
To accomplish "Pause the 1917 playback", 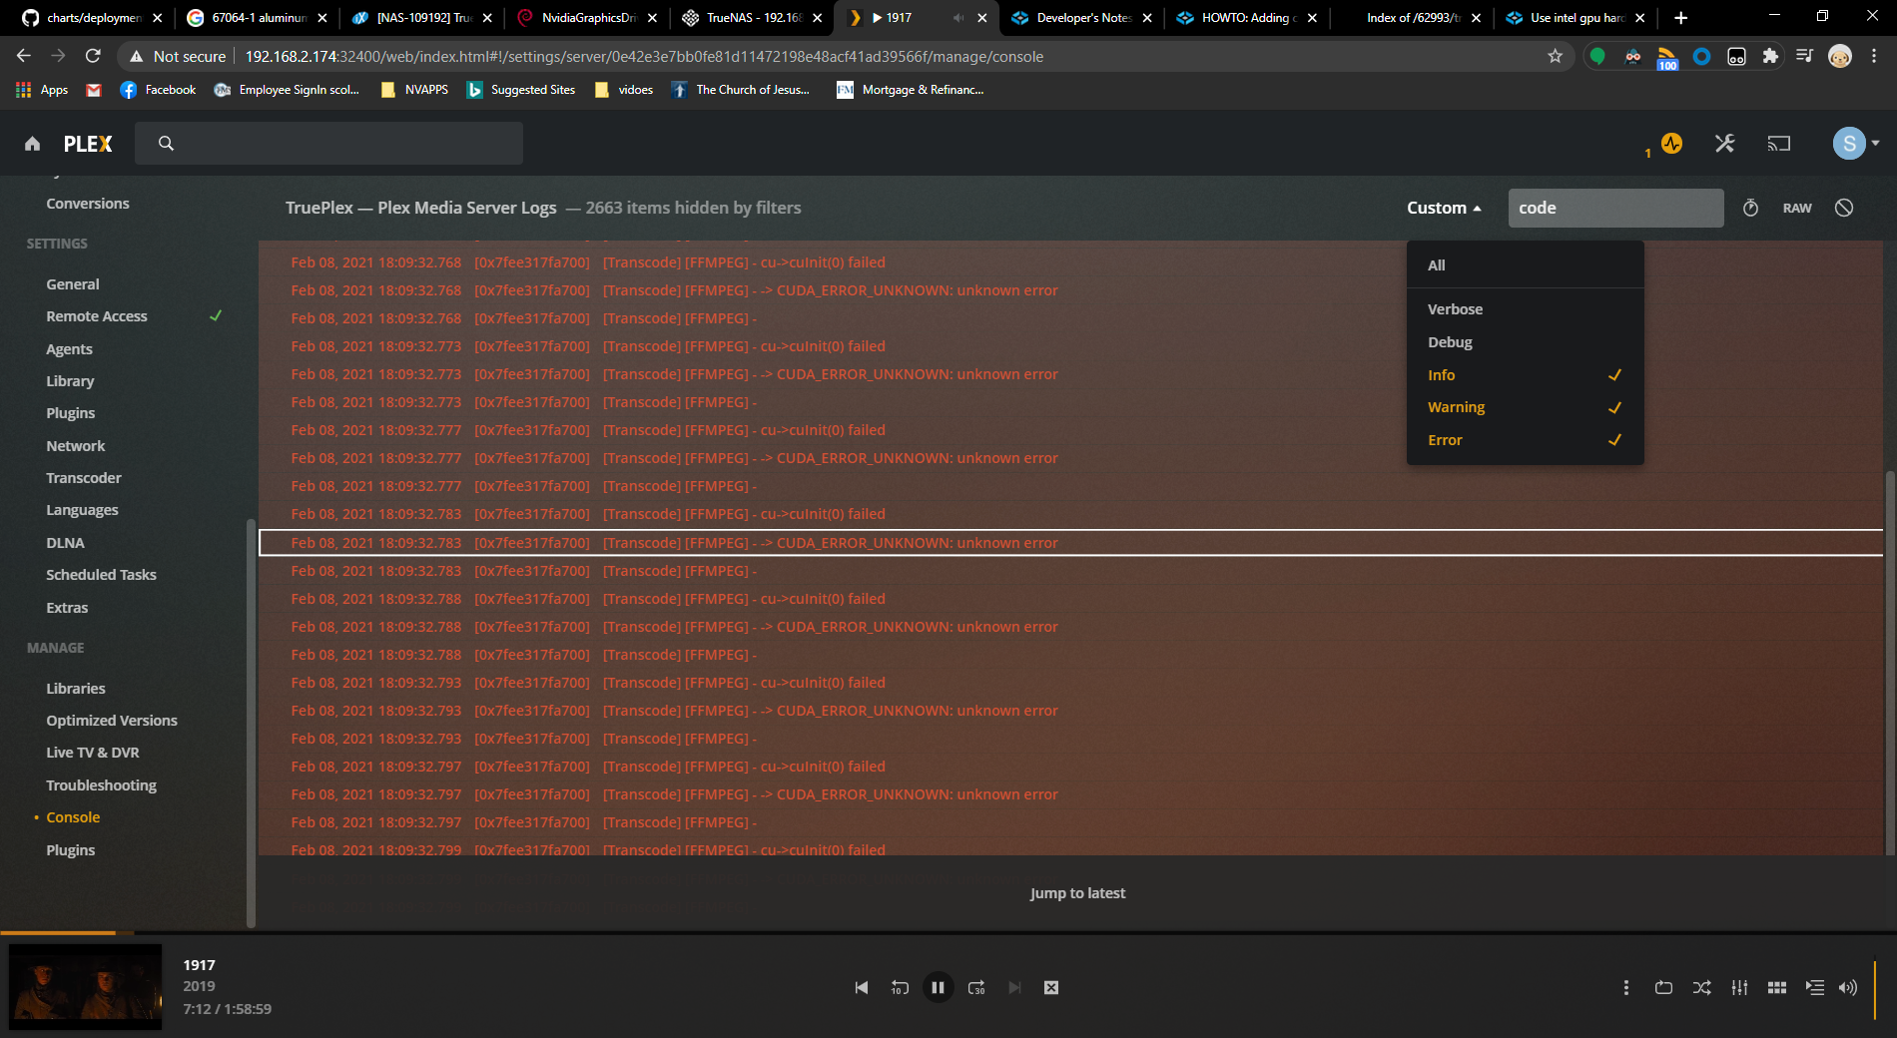I will (x=938, y=987).
